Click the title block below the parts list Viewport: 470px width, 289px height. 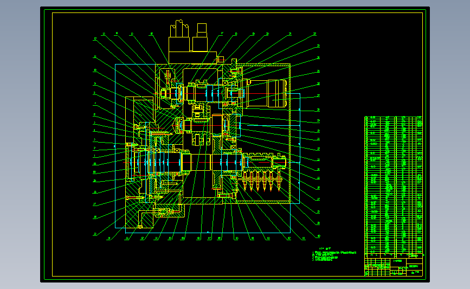tap(394, 267)
